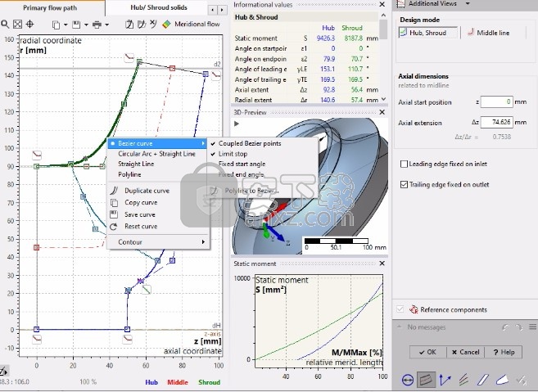Switch to the Hub/ Shroud solids tab
The height and width of the screenshot is (392, 538).
159,7
